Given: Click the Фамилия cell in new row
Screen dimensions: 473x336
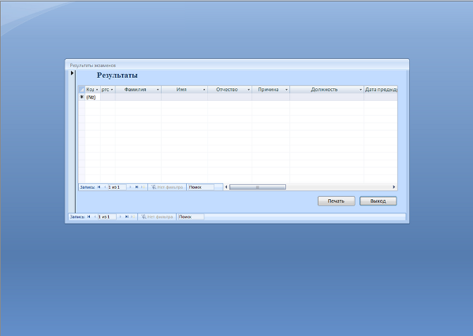Looking at the screenshot, I should tap(138, 97).
